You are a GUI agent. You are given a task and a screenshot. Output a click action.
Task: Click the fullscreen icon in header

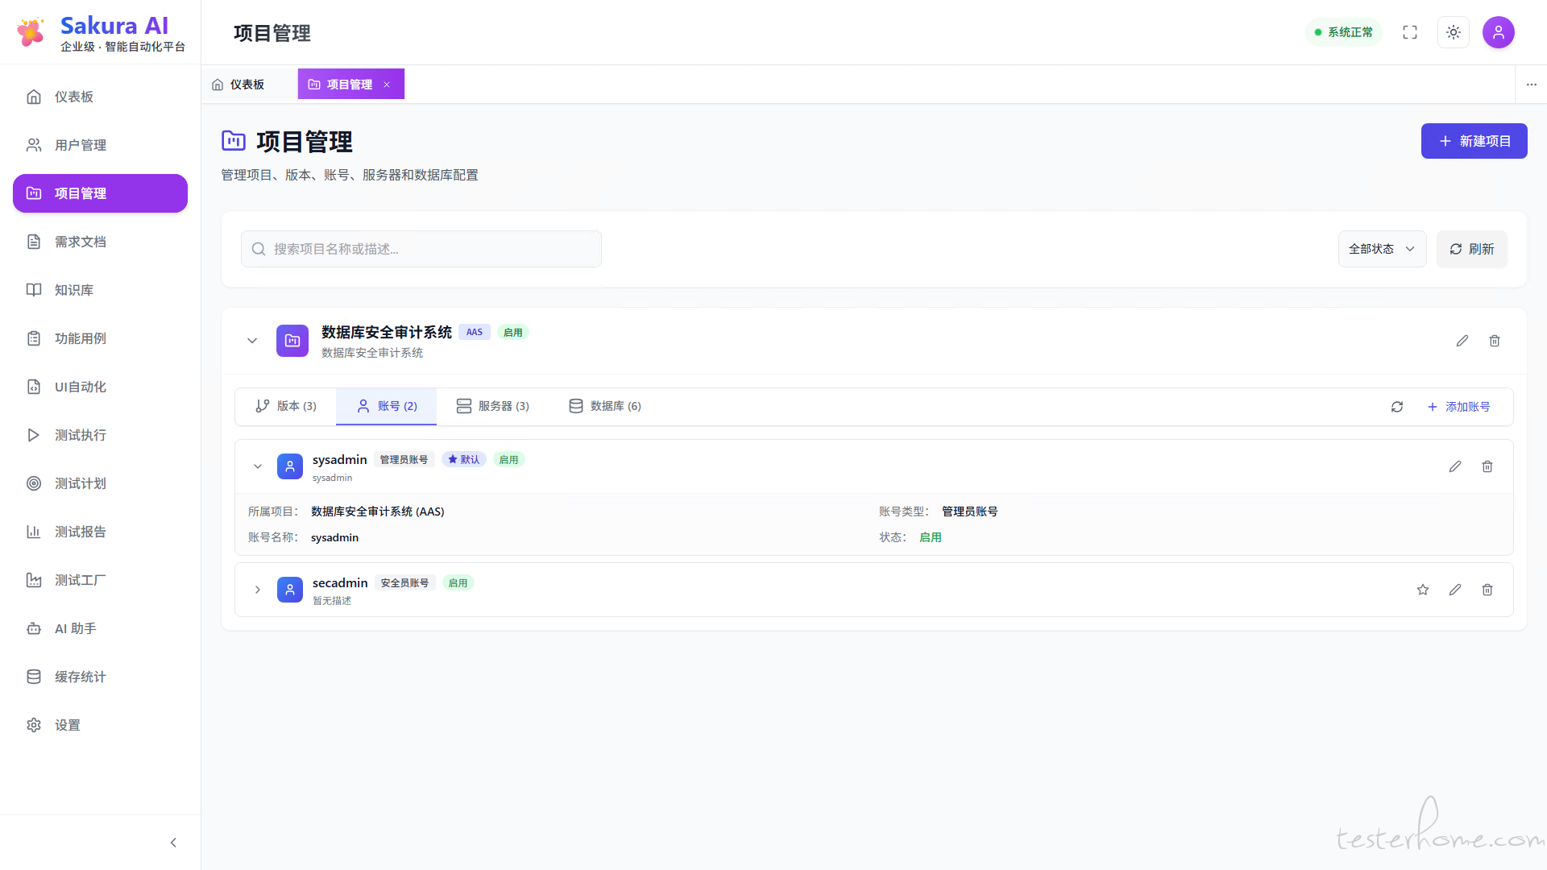point(1410,32)
